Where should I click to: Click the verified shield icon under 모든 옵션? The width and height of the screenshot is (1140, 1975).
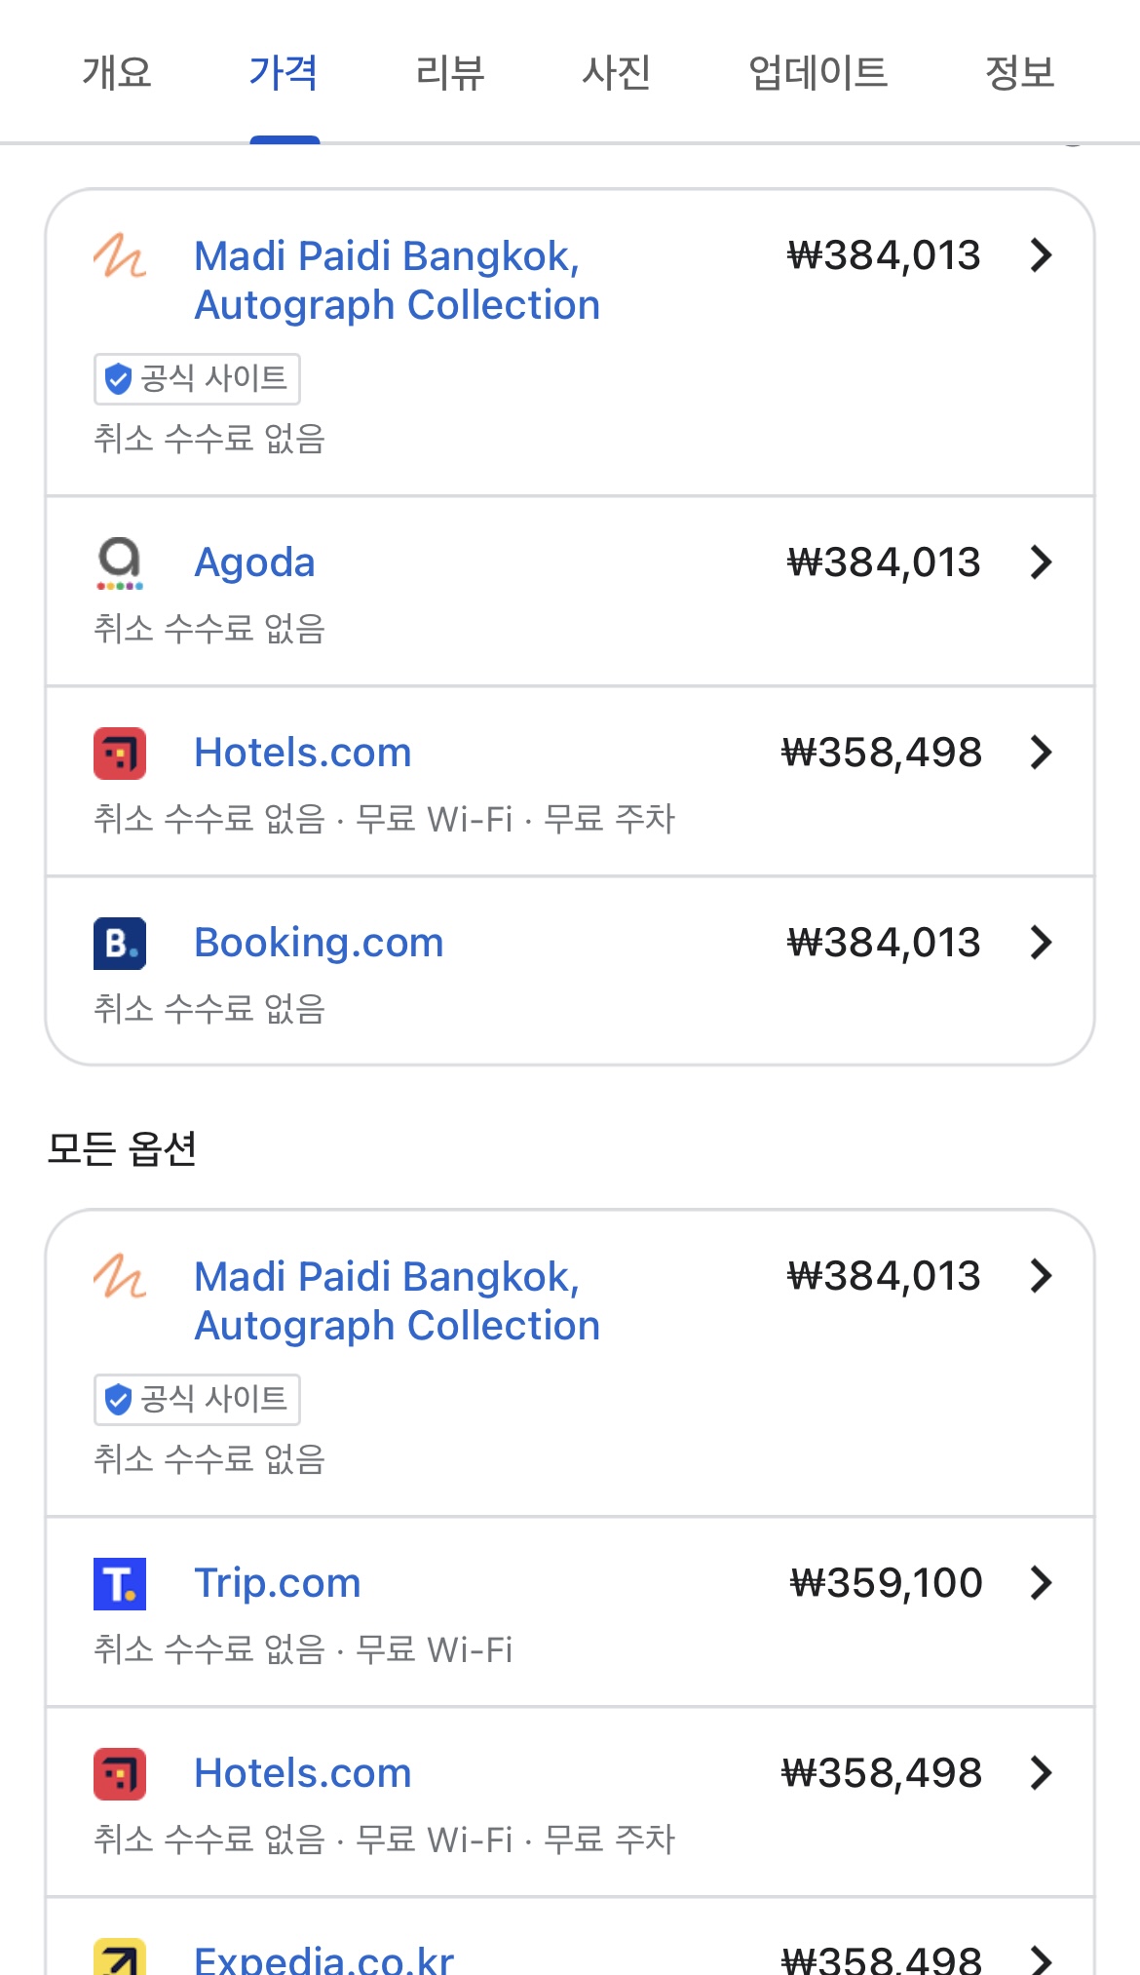[119, 1400]
